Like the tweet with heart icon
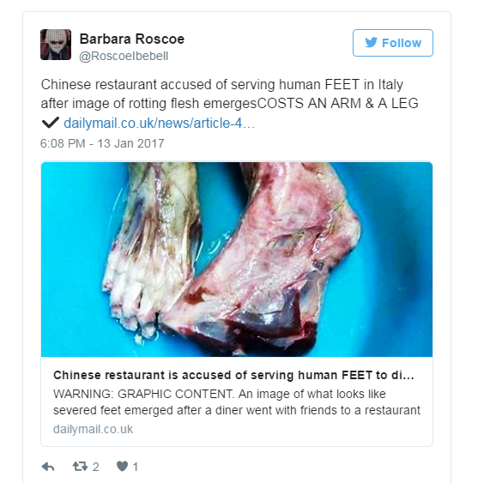This screenshot has width=490, height=483. (x=122, y=466)
